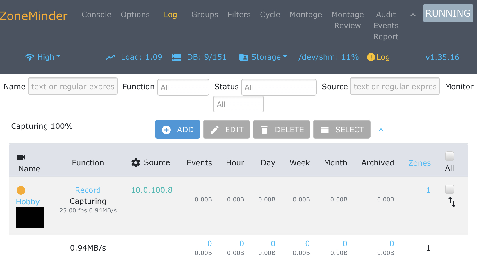Click the Function column header
This screenshot has width=477, height=277.
click(x=88, y=163)
